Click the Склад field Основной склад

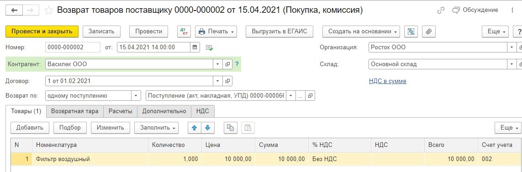coord(438,64)
